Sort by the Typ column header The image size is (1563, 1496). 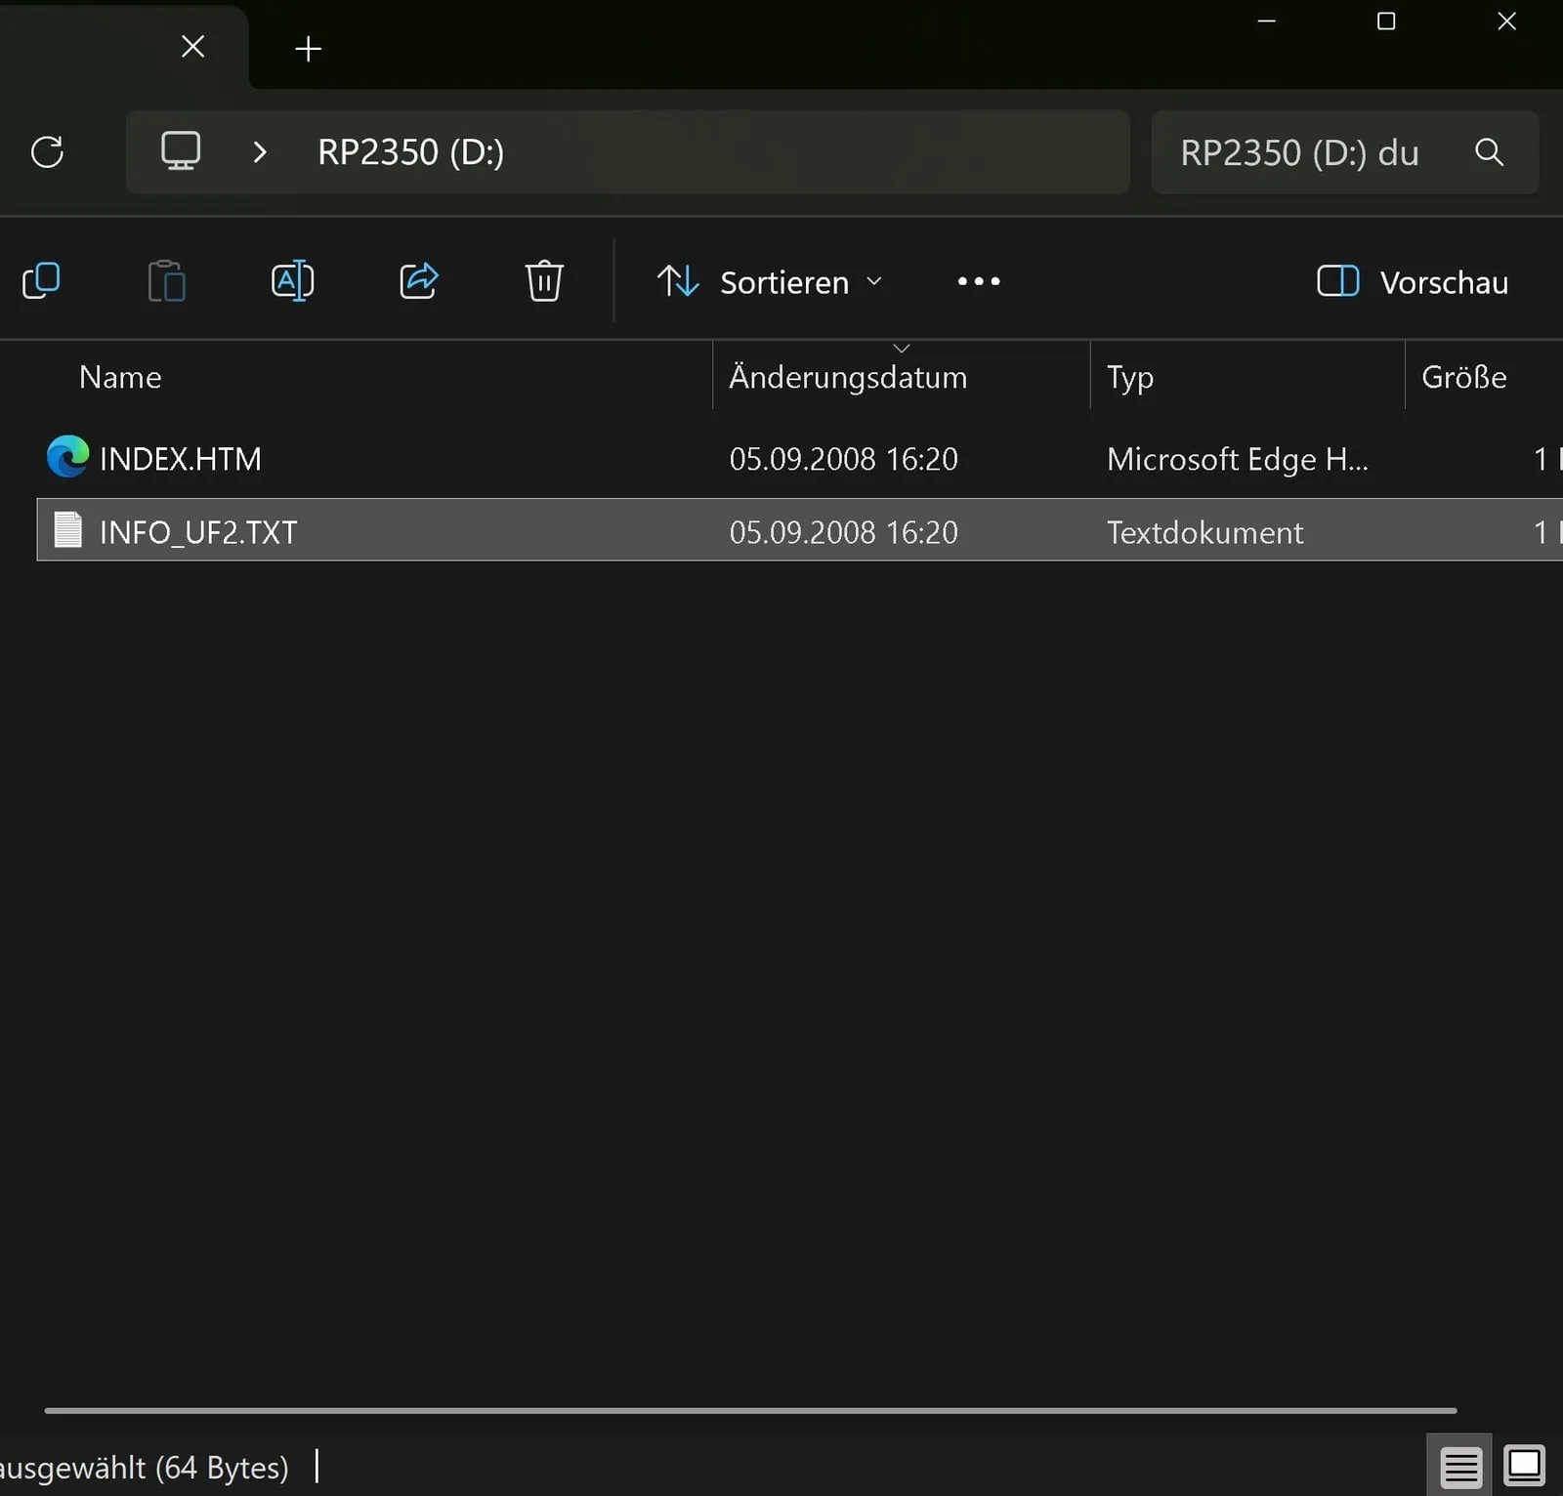[x=1130, y=378]
